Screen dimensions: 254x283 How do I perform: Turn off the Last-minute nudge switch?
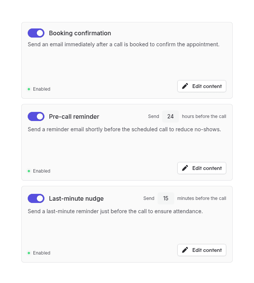tap(36, 198)
